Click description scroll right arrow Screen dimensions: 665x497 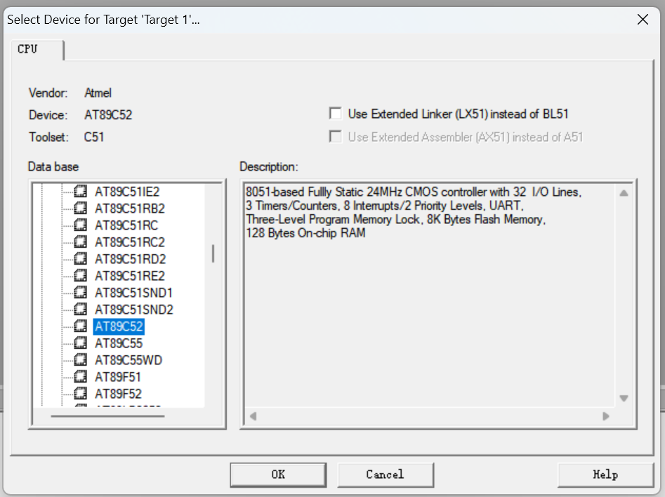pos(605,416)
